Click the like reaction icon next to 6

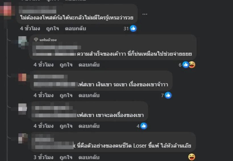(186, 65)
